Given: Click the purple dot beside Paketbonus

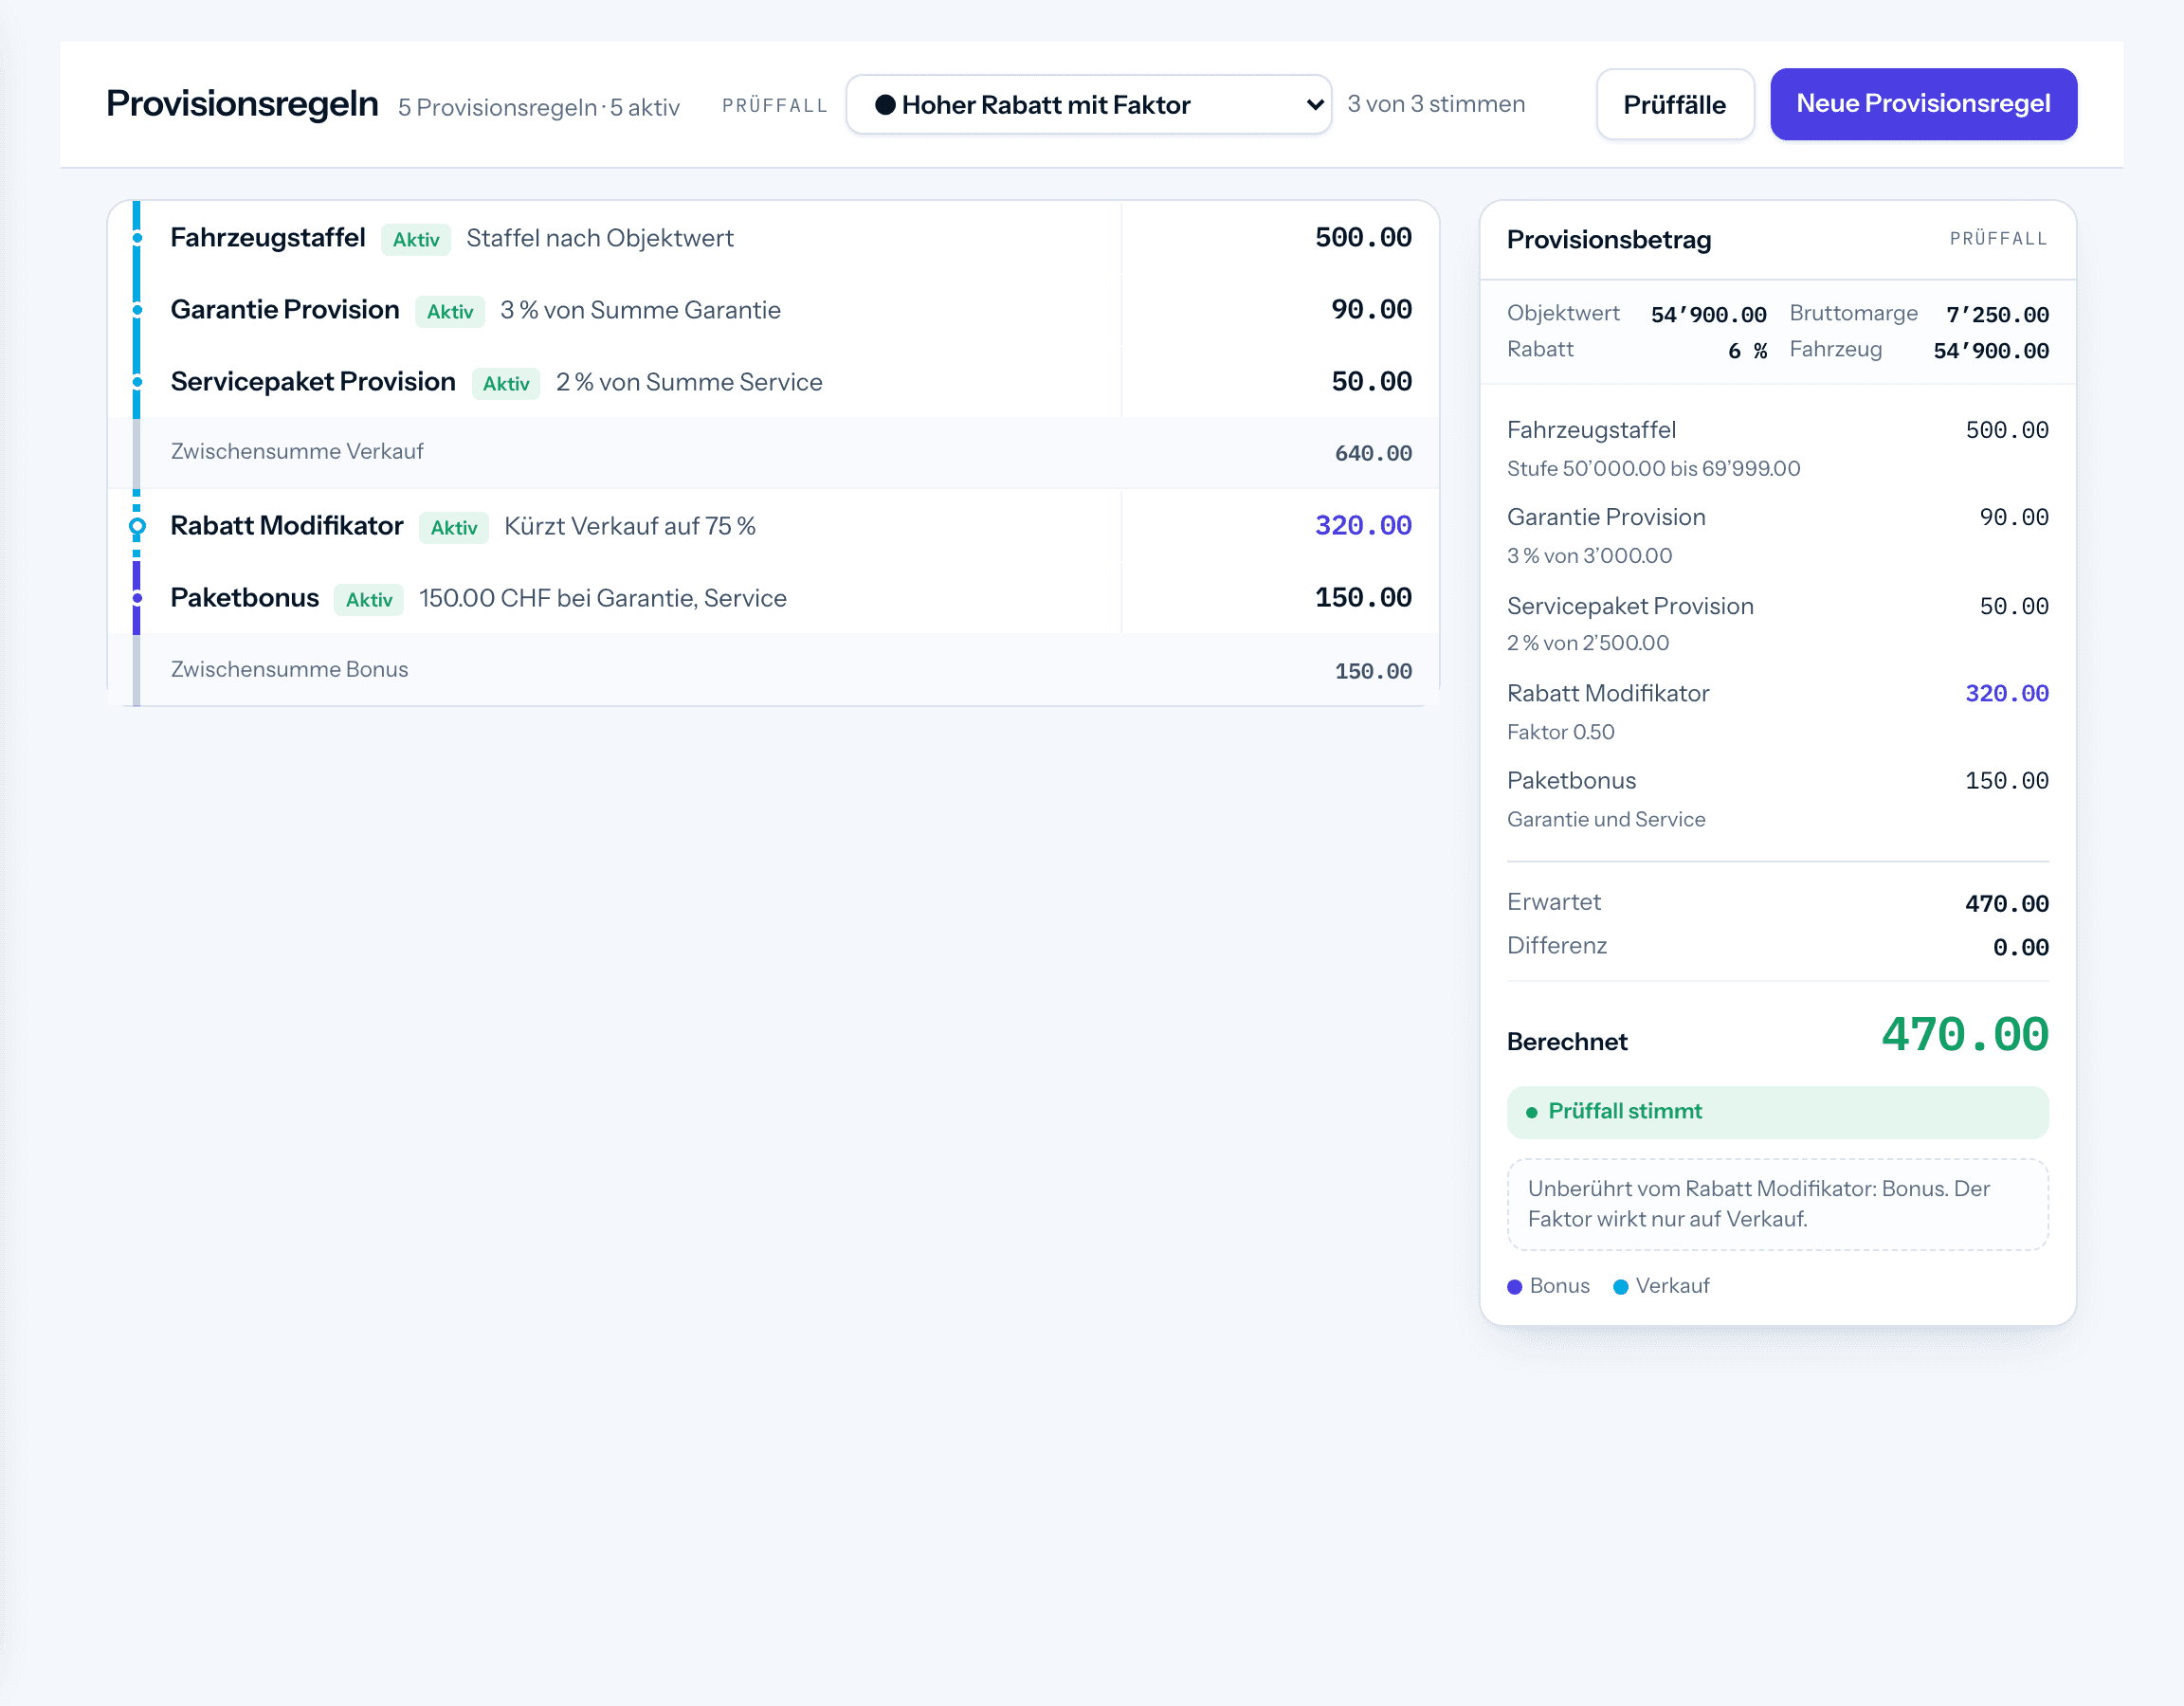Looking at the screenshot, I should [x=137, y=598].
